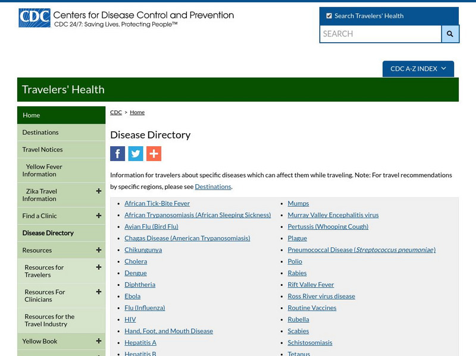This screenshot has width=476, height=356.
Task: Open Destinations sidebar item
Action: pyautogui.click(x=61, y=133)
